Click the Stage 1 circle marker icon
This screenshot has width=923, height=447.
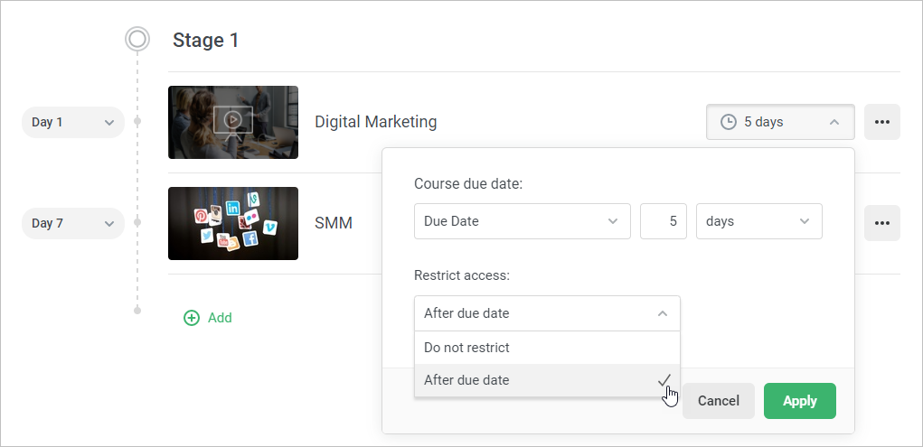137,40
